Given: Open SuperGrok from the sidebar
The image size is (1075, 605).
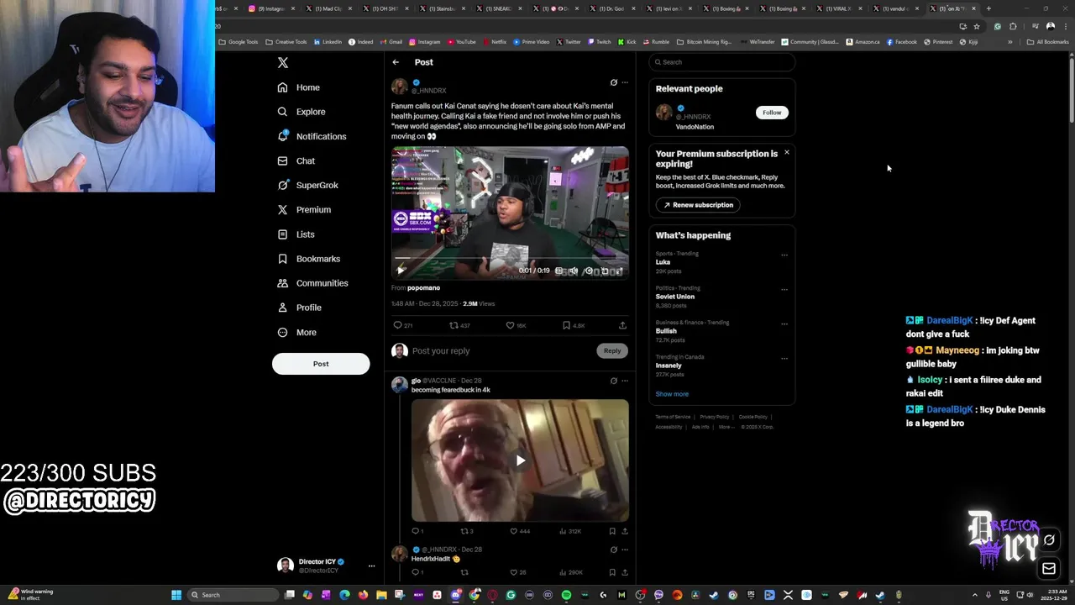Looking at the screenshot, I should click(x=307, y=185).
